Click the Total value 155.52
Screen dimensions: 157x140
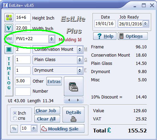[137, 131]
